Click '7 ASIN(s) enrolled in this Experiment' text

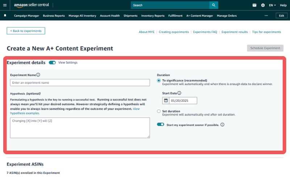tap(33, 173)
